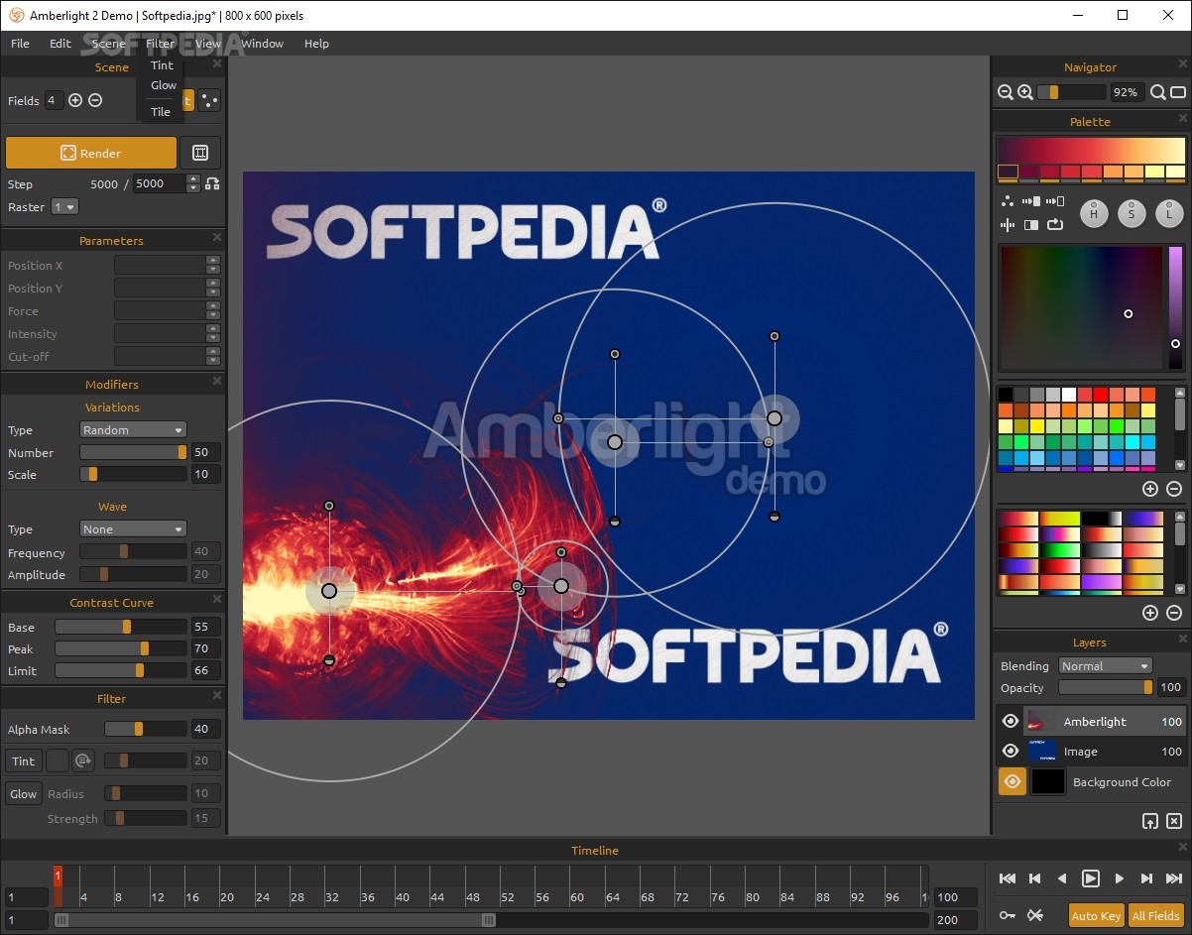Remove a field with the minus icon

(x=95, y=100)
